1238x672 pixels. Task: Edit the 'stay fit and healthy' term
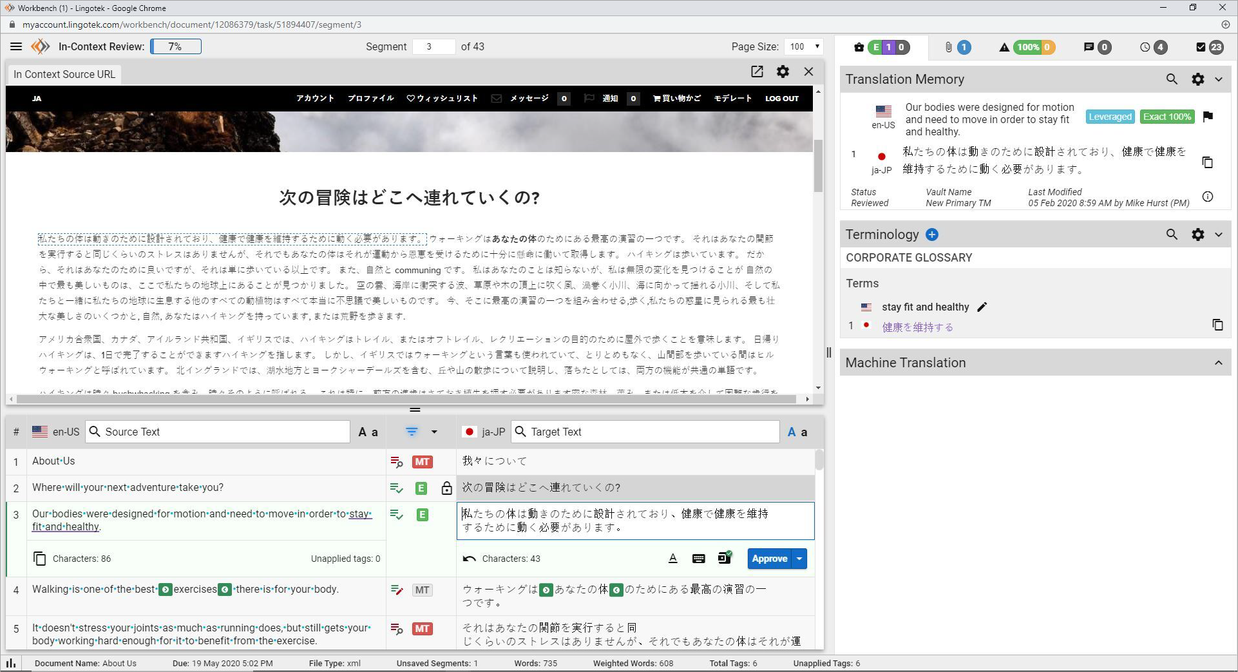[982, 307]
